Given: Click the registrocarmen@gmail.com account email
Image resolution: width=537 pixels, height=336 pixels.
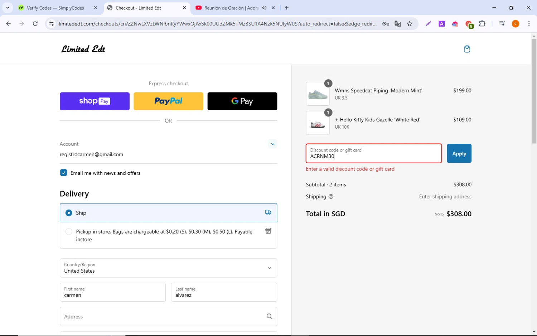Looking at the screenshot, I should click(91, 154).
